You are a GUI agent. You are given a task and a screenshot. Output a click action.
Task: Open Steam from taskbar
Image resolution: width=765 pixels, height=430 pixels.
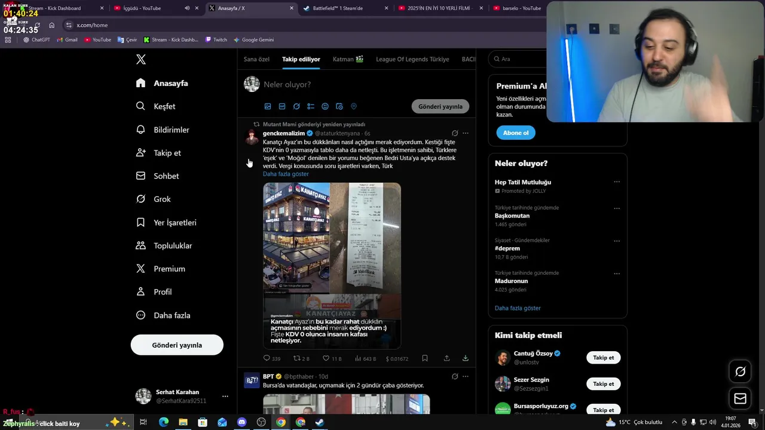320,422
